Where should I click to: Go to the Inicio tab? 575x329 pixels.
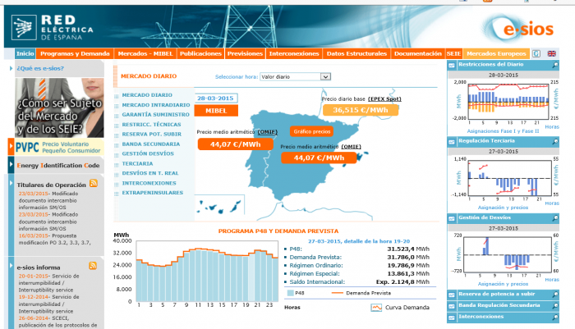25,53
